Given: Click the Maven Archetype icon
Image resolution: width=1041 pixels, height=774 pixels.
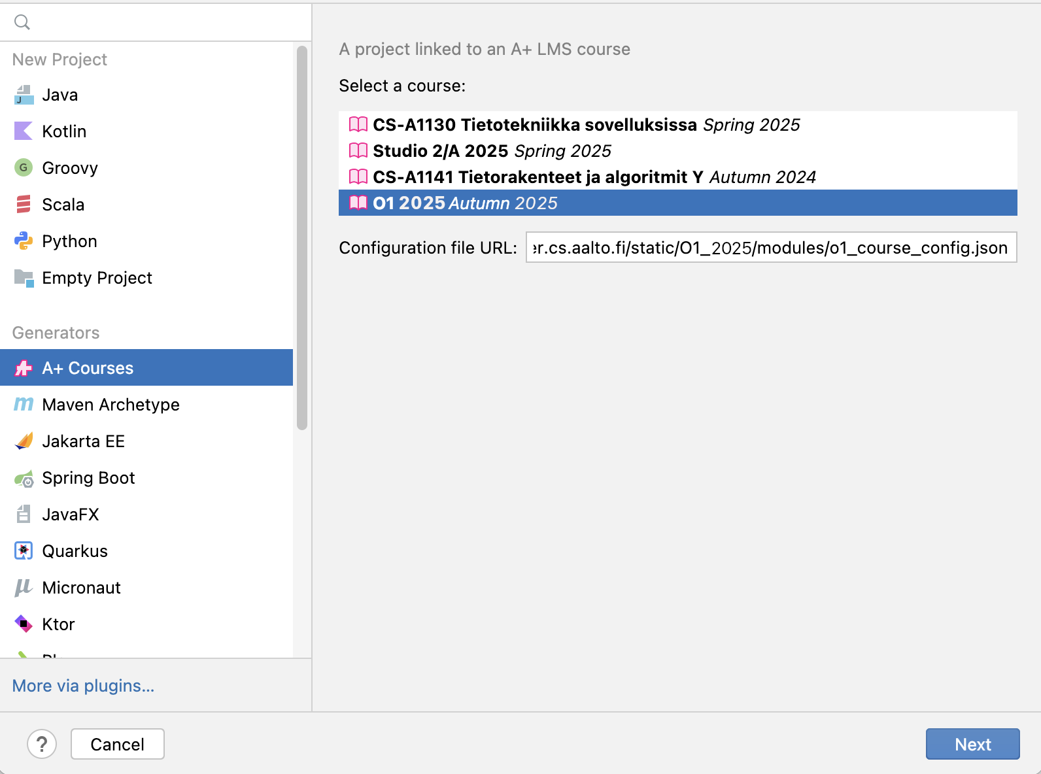Looking at the screenshot, I should coord(24,405).
